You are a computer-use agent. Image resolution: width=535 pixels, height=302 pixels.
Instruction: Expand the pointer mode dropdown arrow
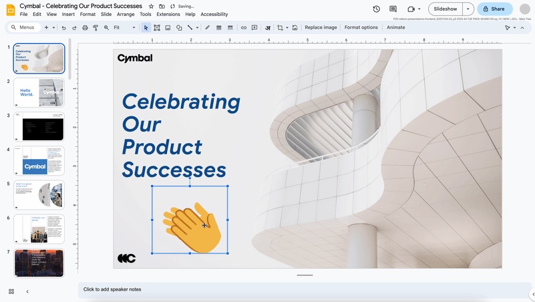click(x=514, y=27)
